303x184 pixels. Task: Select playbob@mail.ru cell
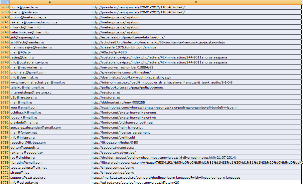pyautogui.click(x=50, y=123)
